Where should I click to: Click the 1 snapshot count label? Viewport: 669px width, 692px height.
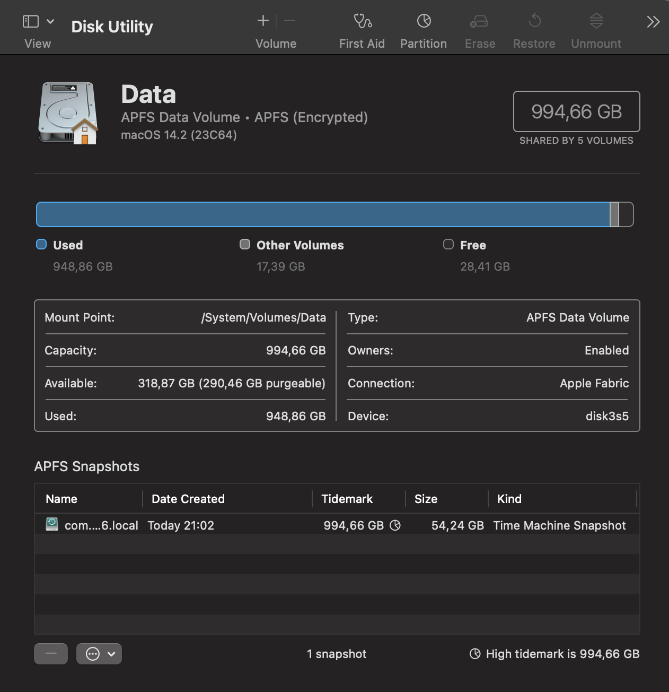tap(337, 654)
